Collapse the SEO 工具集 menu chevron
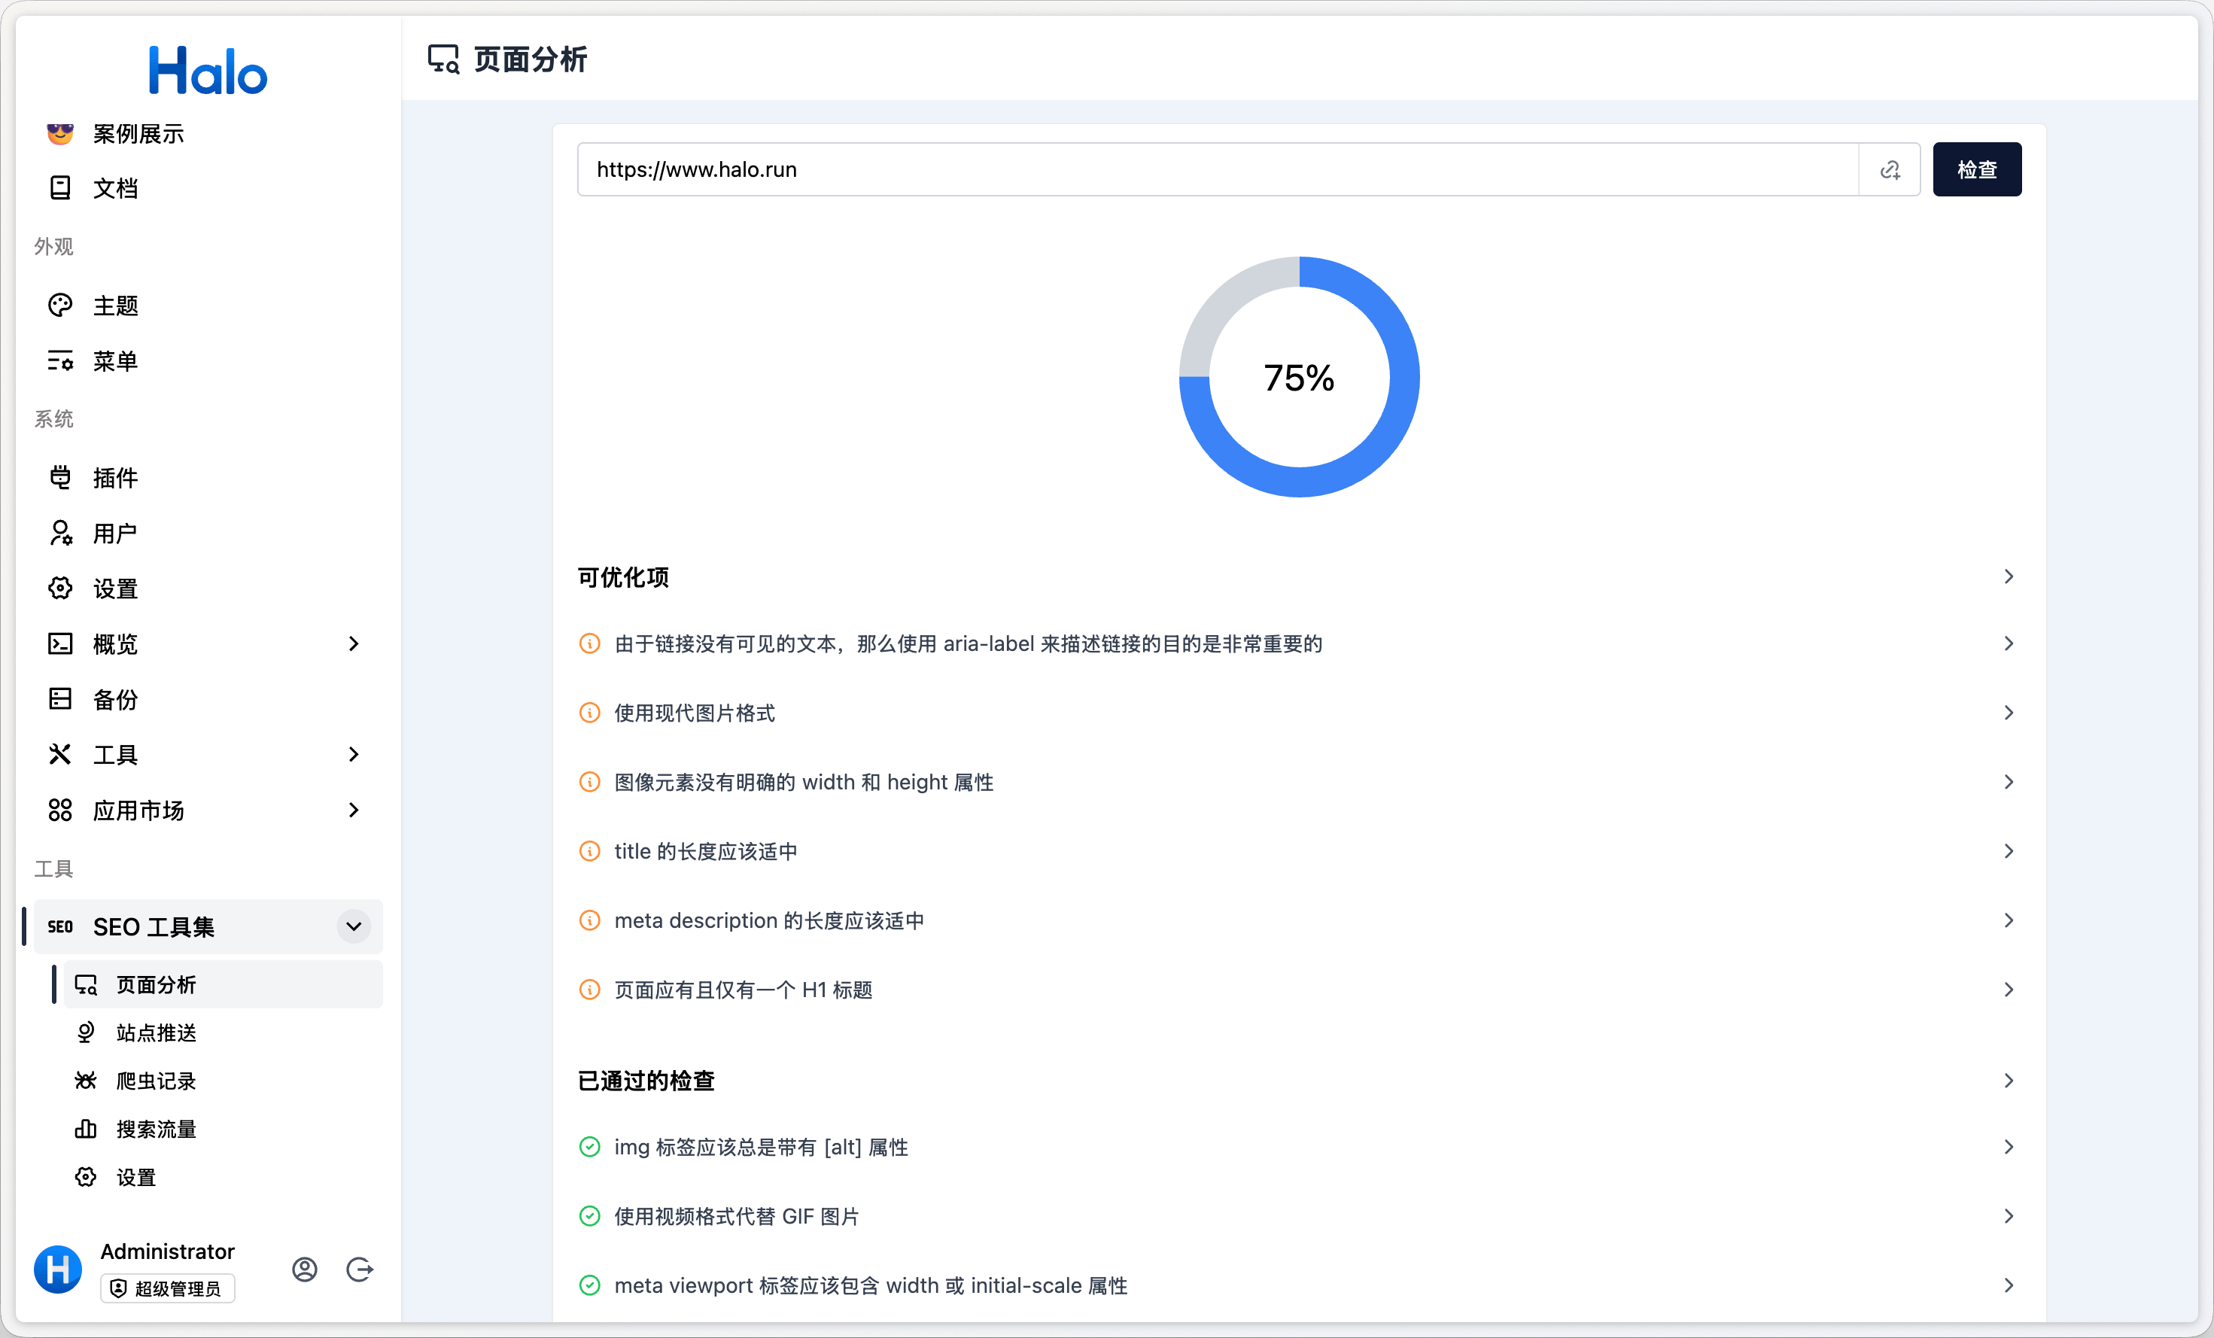Viewport: 2214px width, 1338px height. click(353, 926)
